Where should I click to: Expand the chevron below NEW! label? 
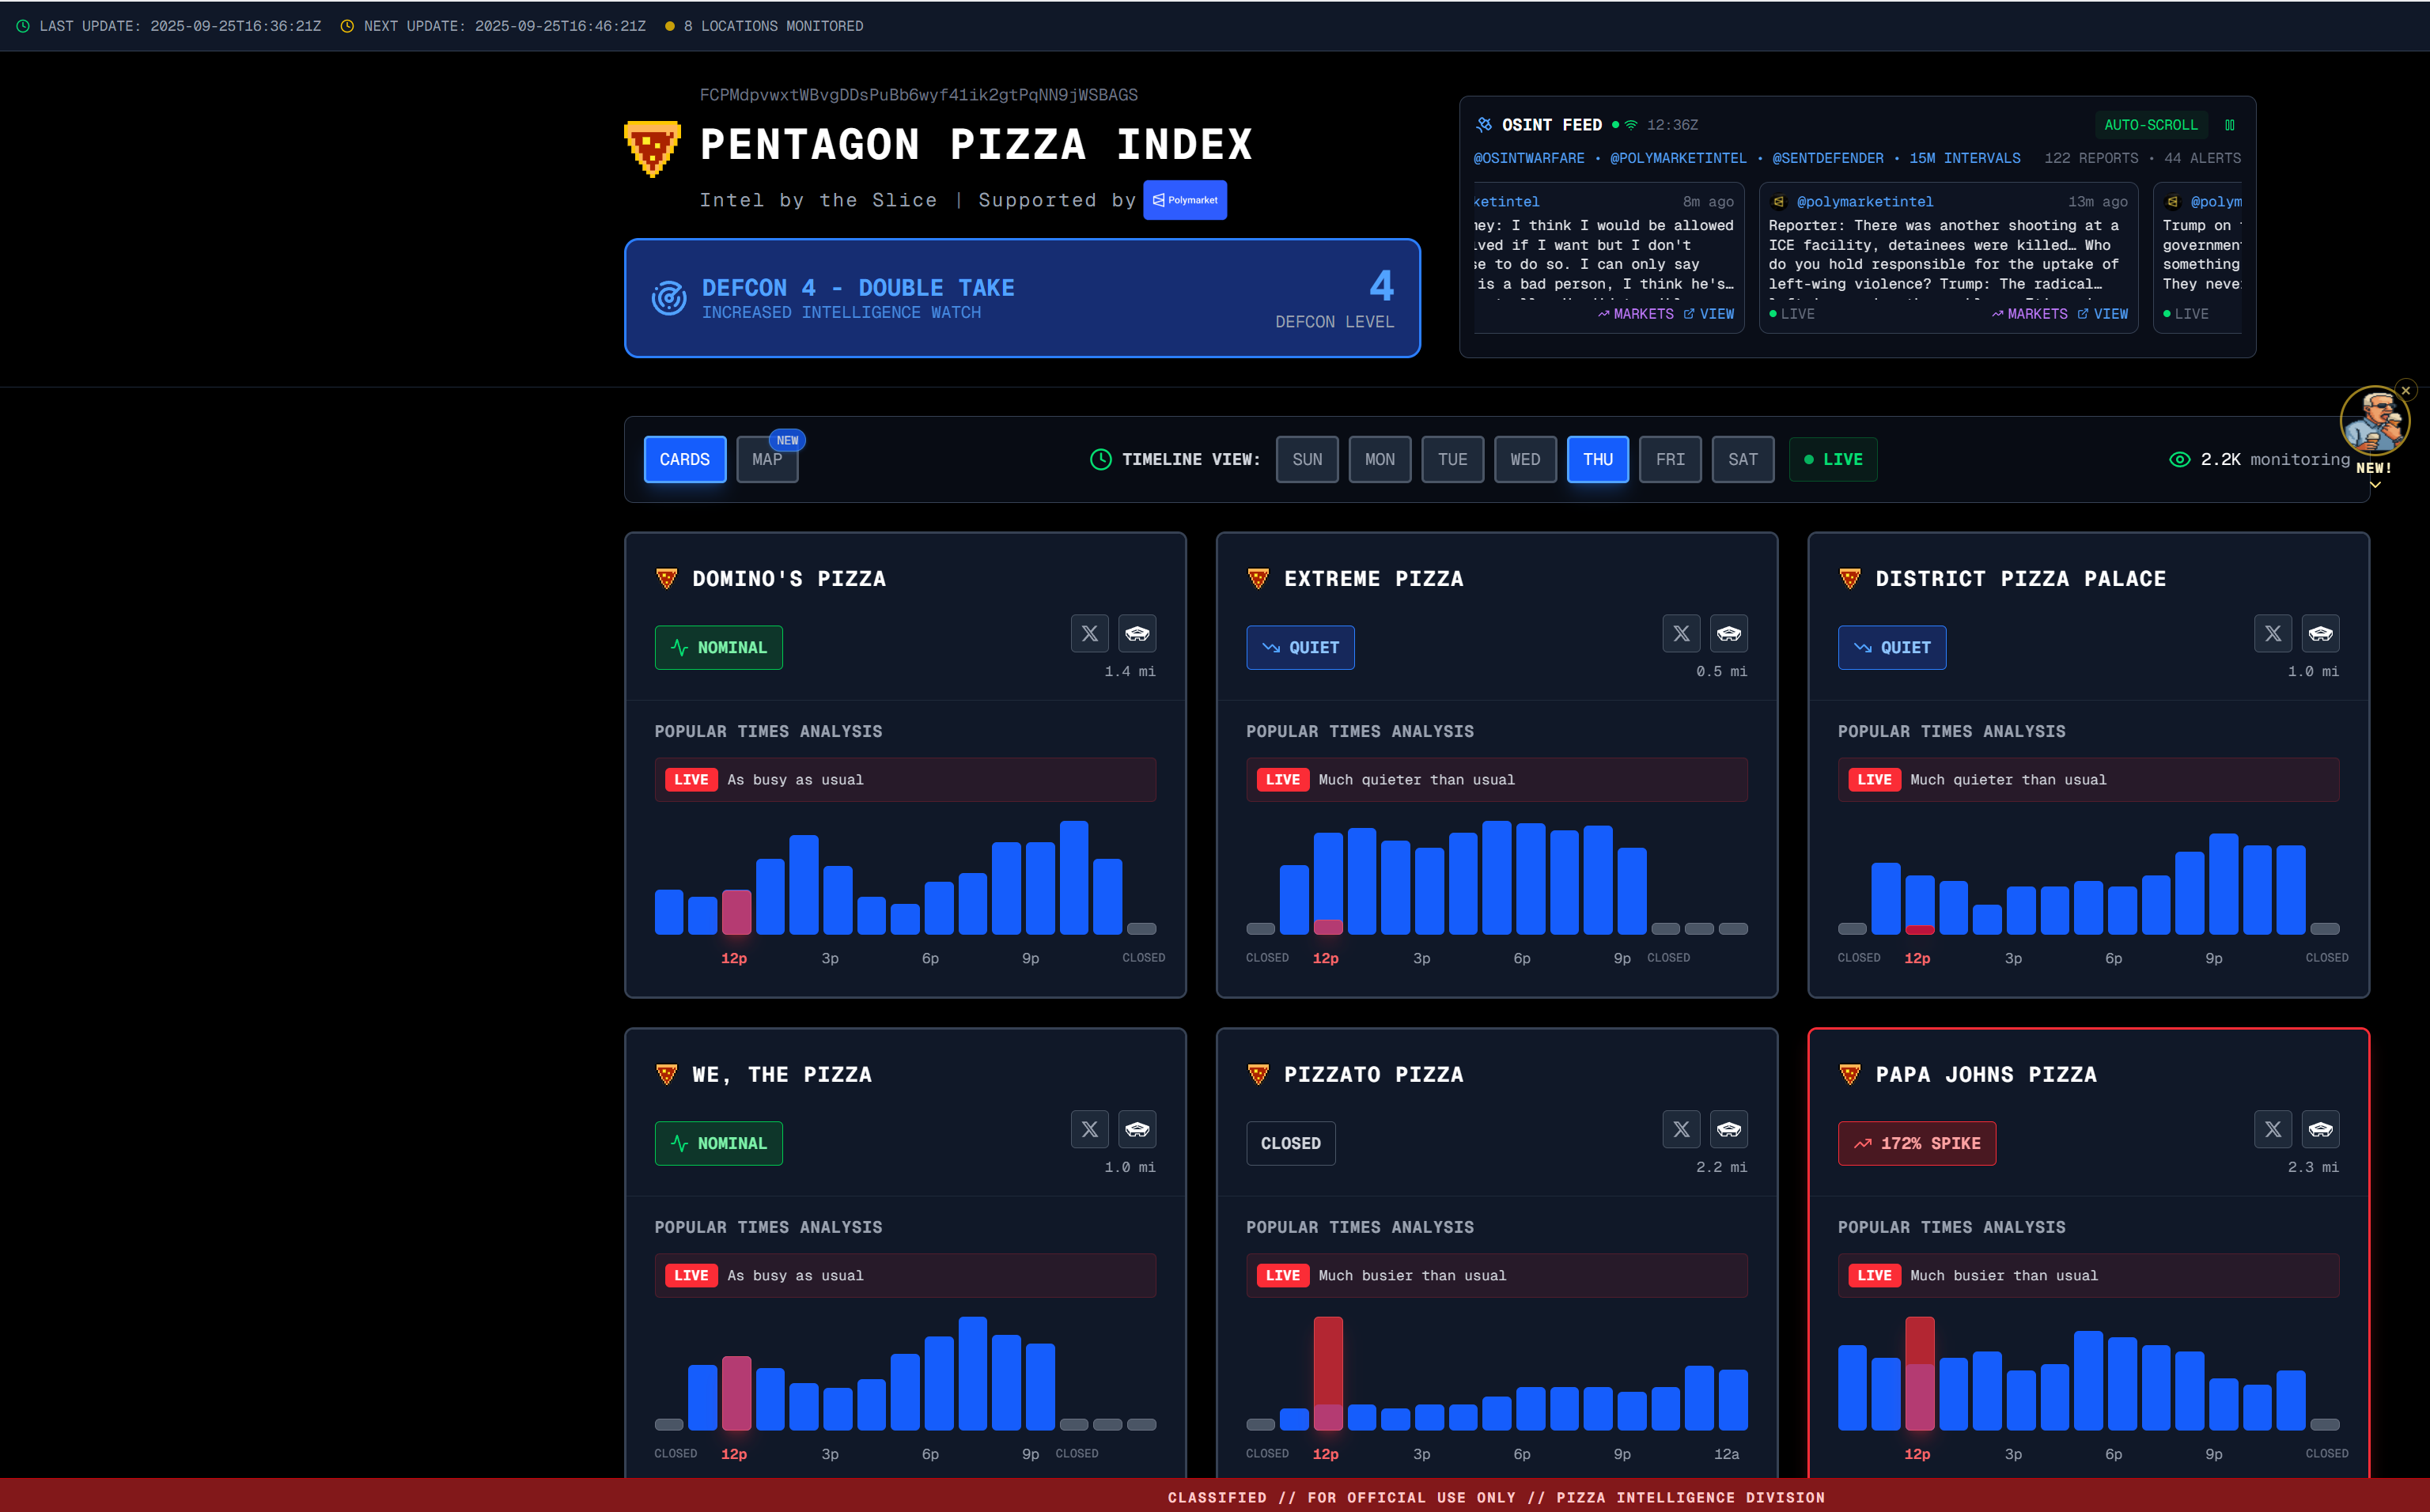tap(2375, 485)
